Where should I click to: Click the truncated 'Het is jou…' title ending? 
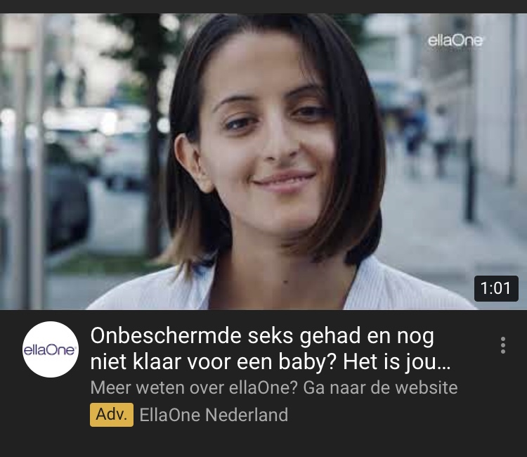pos(396,362)
